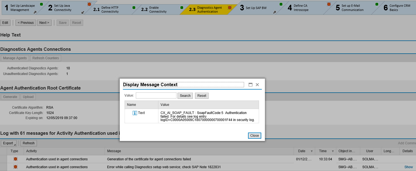Click expiring date value 12/05/2019 09:37:00
This screenshot has width=416, height=171.
tap(62, 118)
